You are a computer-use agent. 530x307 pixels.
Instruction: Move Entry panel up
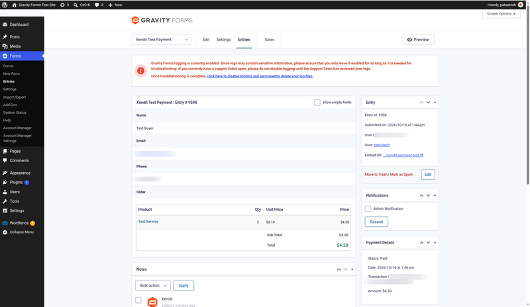(x=421, y=103)
